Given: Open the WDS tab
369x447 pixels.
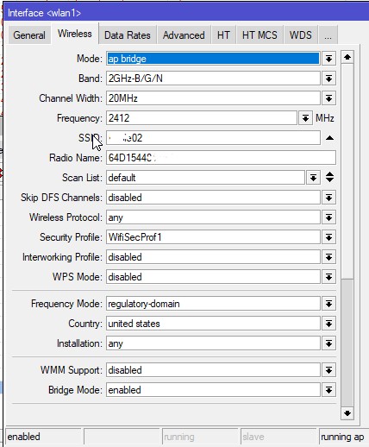Looking at the screenshot, I should [x=301, y=35].
